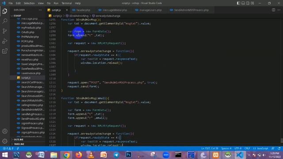Image resolution: width=283 pixels, height=159 pixels.
Task: Click line number 1311 in gutter
Action: tap(52, 83)
